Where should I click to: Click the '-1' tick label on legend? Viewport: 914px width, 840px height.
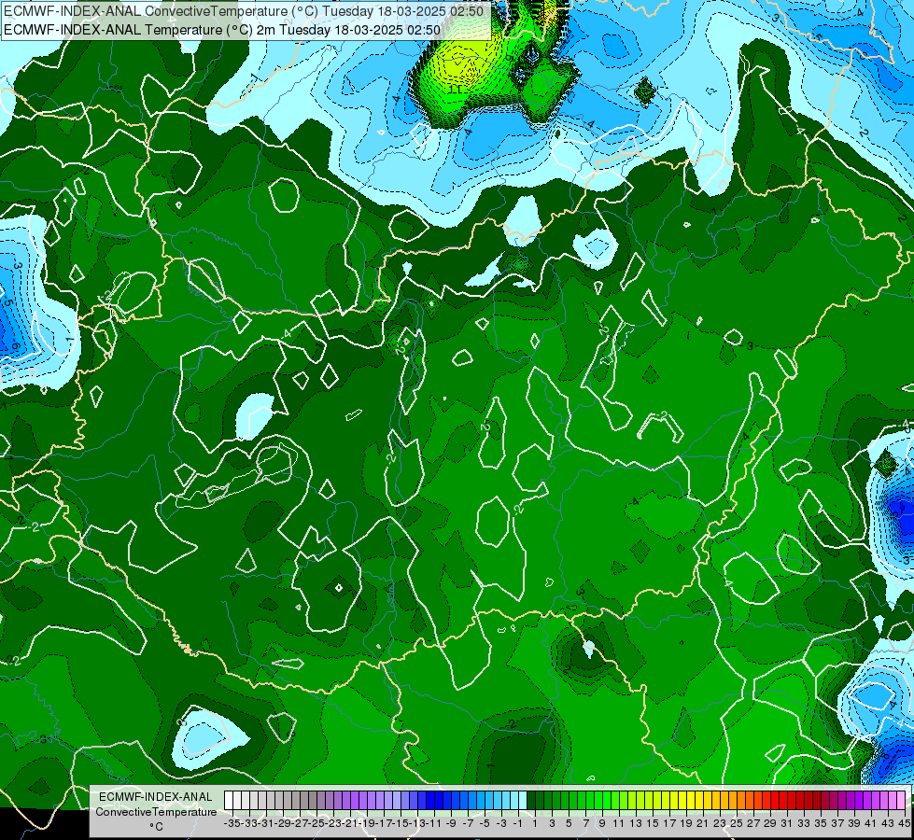517,823
